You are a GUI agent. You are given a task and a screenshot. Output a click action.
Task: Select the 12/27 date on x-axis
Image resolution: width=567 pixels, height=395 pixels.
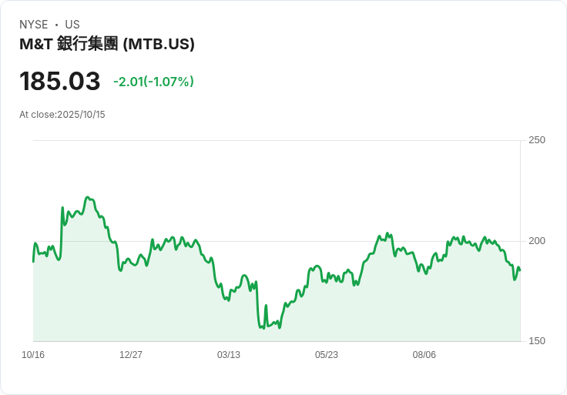click(131, 355)
